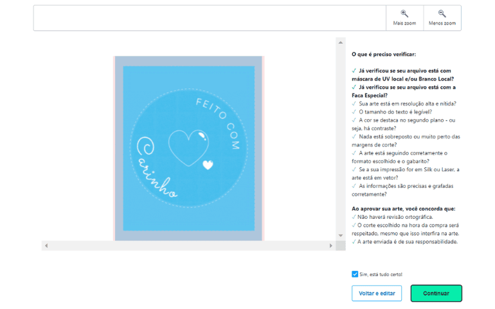The width and height of the screenshot is (495, 309).
Task: Click checkmark beside 'Não haverá revisão ortográfica'
Action: coord(354,218)
